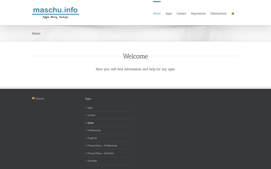Open PingPuck footer link
Screen dimensions: 271x169
[92, 138]
